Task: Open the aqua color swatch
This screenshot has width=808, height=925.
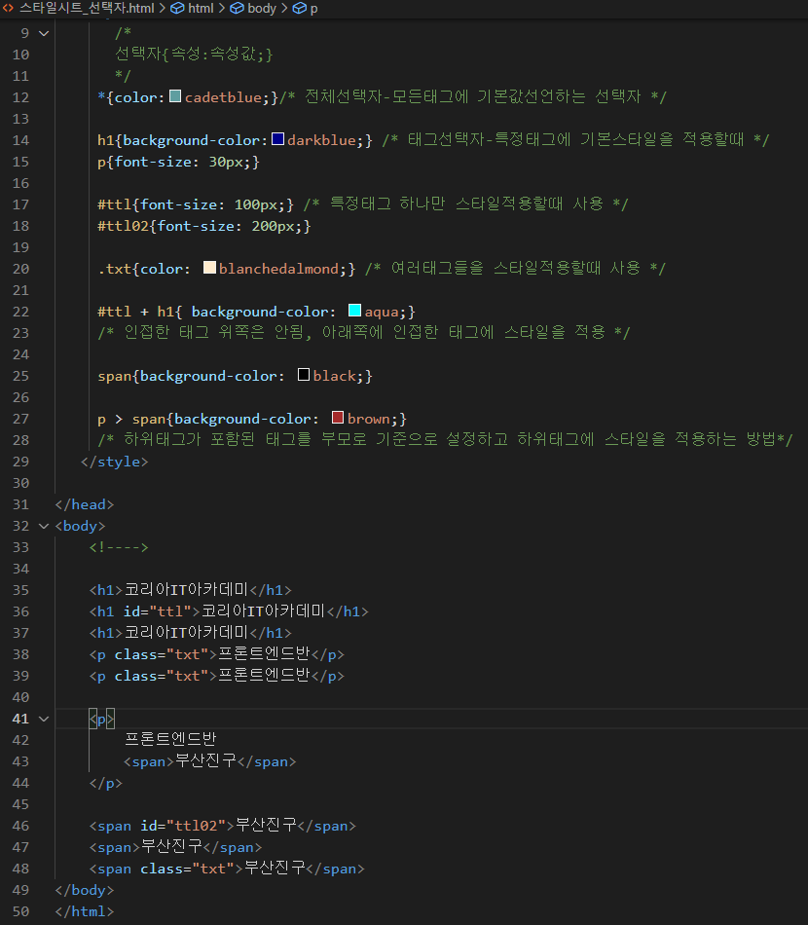Action: pyautogui.click(x=354, y=311)
